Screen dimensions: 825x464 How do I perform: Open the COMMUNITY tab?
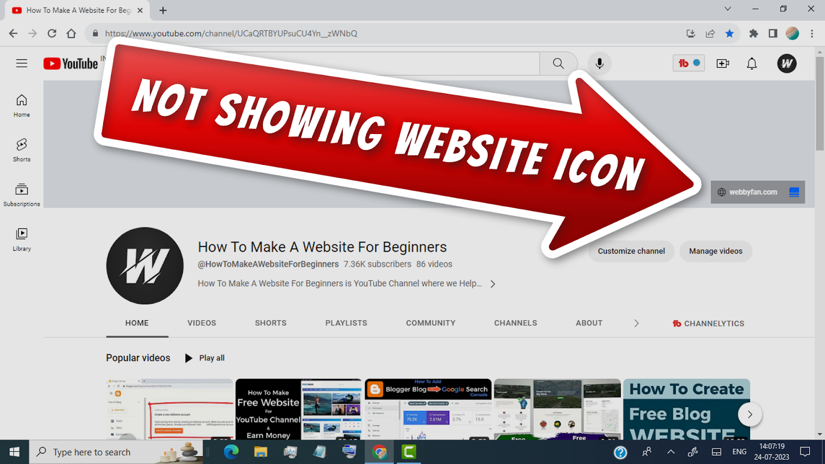click(x=431, y=323)
